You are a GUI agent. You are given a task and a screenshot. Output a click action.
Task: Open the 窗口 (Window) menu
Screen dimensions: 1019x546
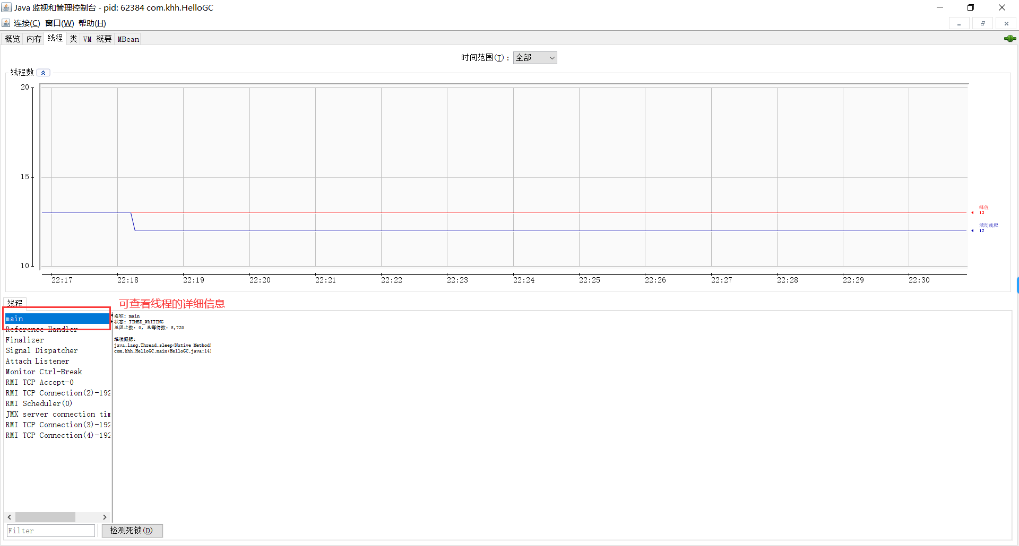click(59, 23)
